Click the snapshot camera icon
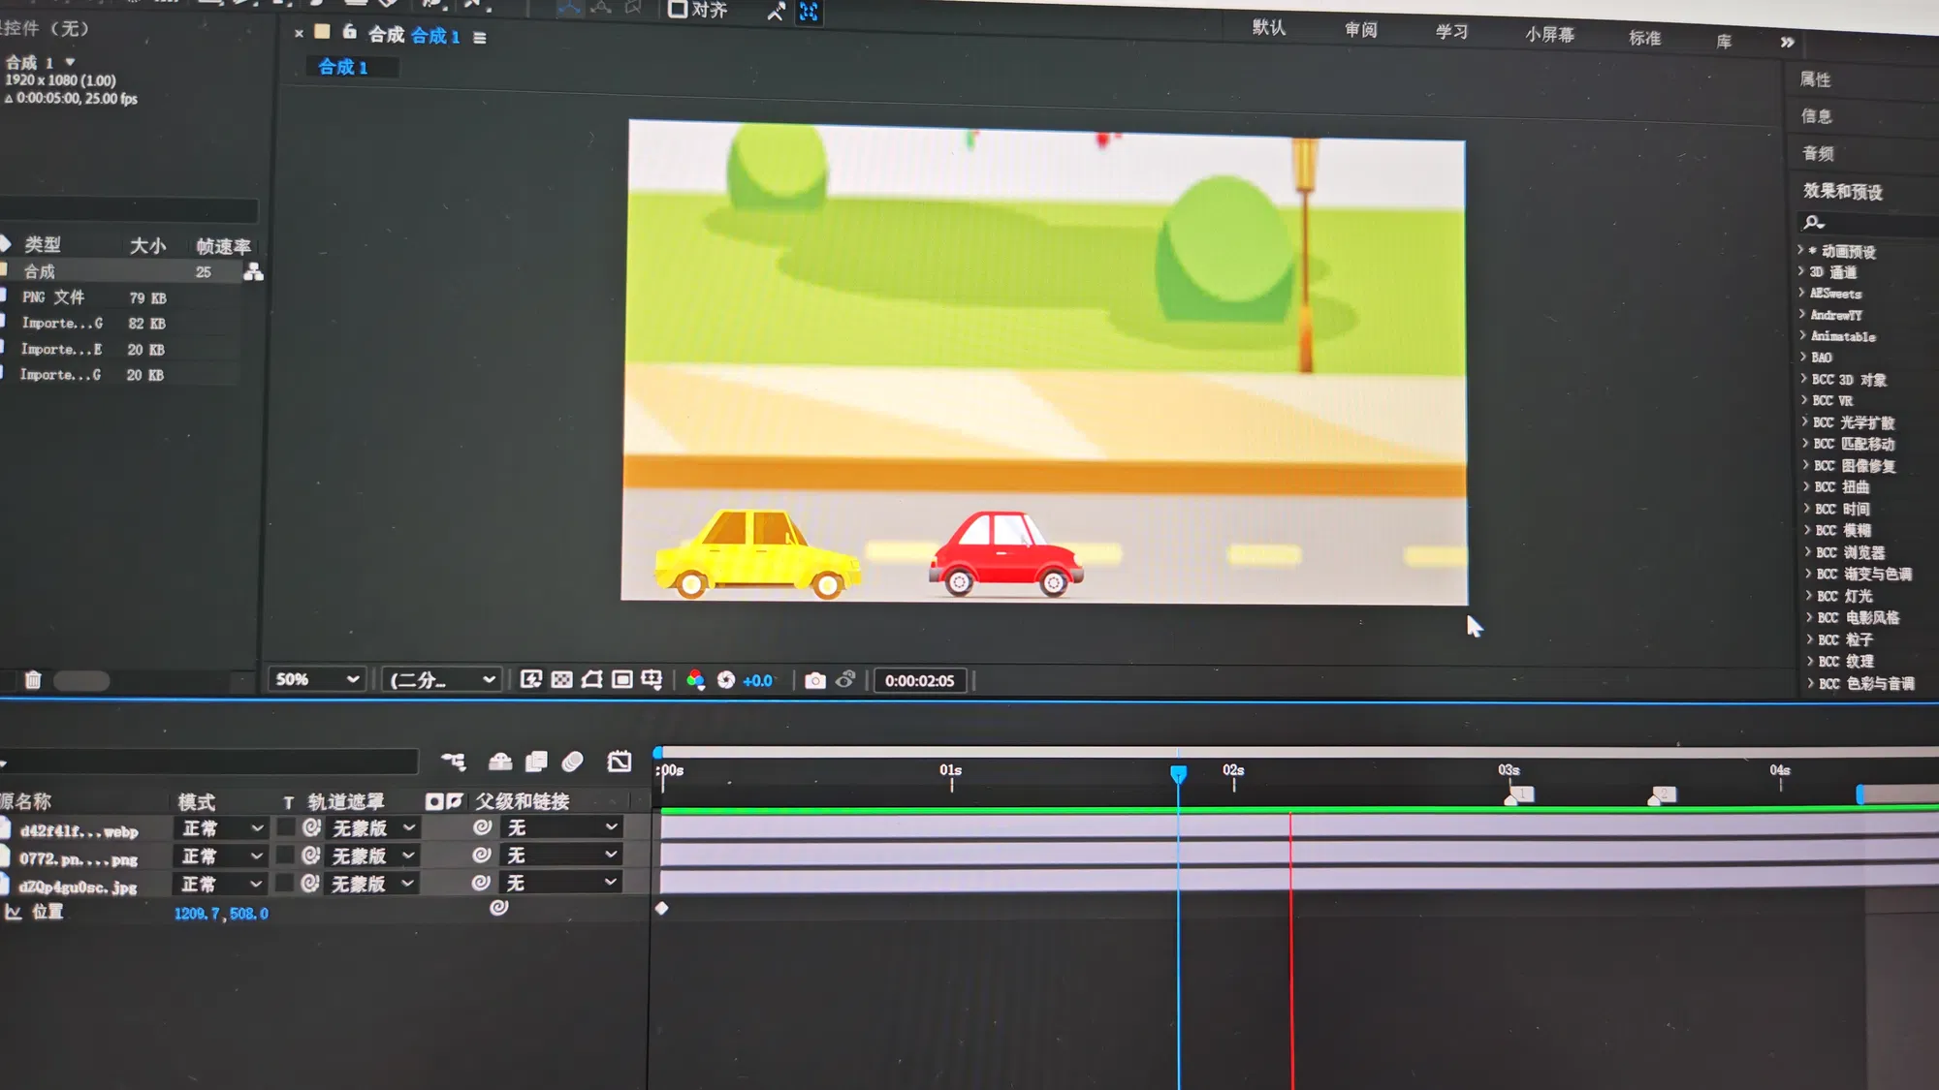This screenshot has width=1939, height=1090. pos(815,681)
